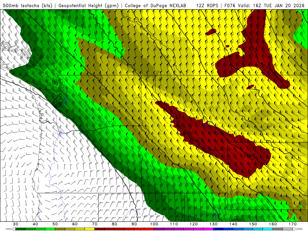The height and width of the screenshot is (231, 308).
Task: Click the '5580' height contour label
Action: 249,156
